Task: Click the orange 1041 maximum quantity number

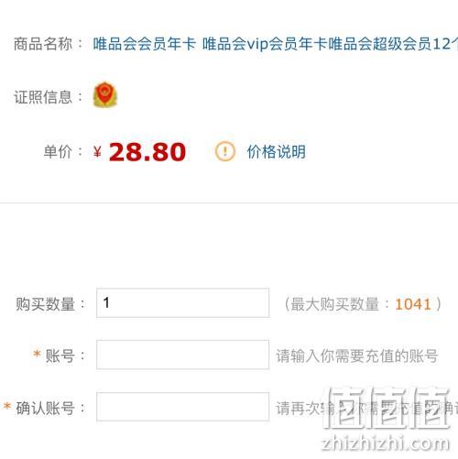Action: (x=413, y=304)
